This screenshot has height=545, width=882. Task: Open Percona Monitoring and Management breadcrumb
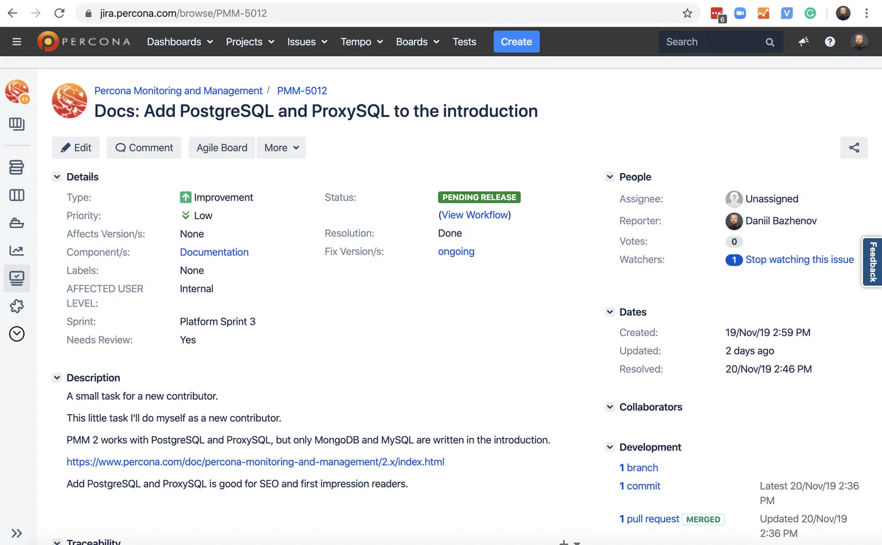(x=178, y=91)
